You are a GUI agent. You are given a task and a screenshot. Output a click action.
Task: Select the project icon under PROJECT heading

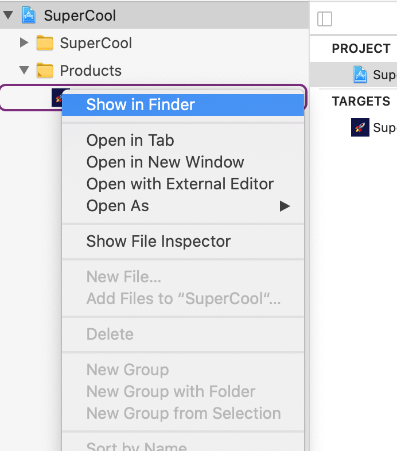coord(360,75)
